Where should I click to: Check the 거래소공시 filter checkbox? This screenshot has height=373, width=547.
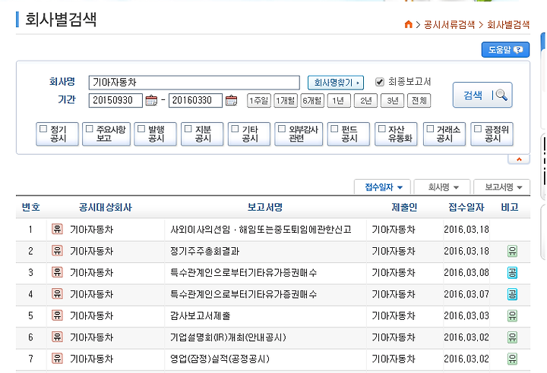coord(430,129)
